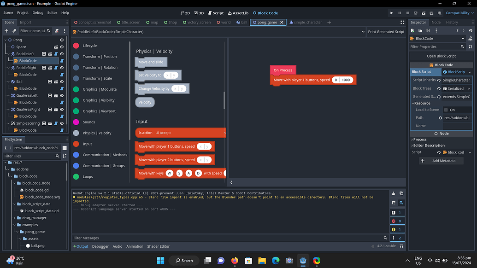Select the Sounds category color circle
477x268 pixels.
pyautogui.click(x=77, y=122)
